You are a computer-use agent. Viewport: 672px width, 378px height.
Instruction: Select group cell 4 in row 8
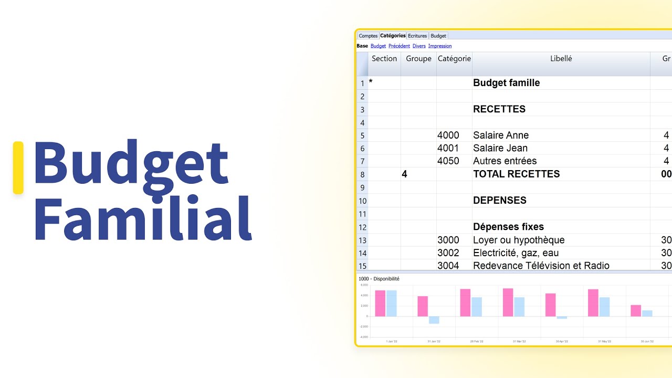coord(418,174)
